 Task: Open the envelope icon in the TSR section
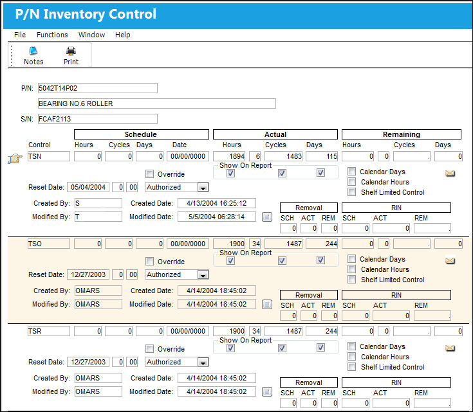[x=450, y=348]
